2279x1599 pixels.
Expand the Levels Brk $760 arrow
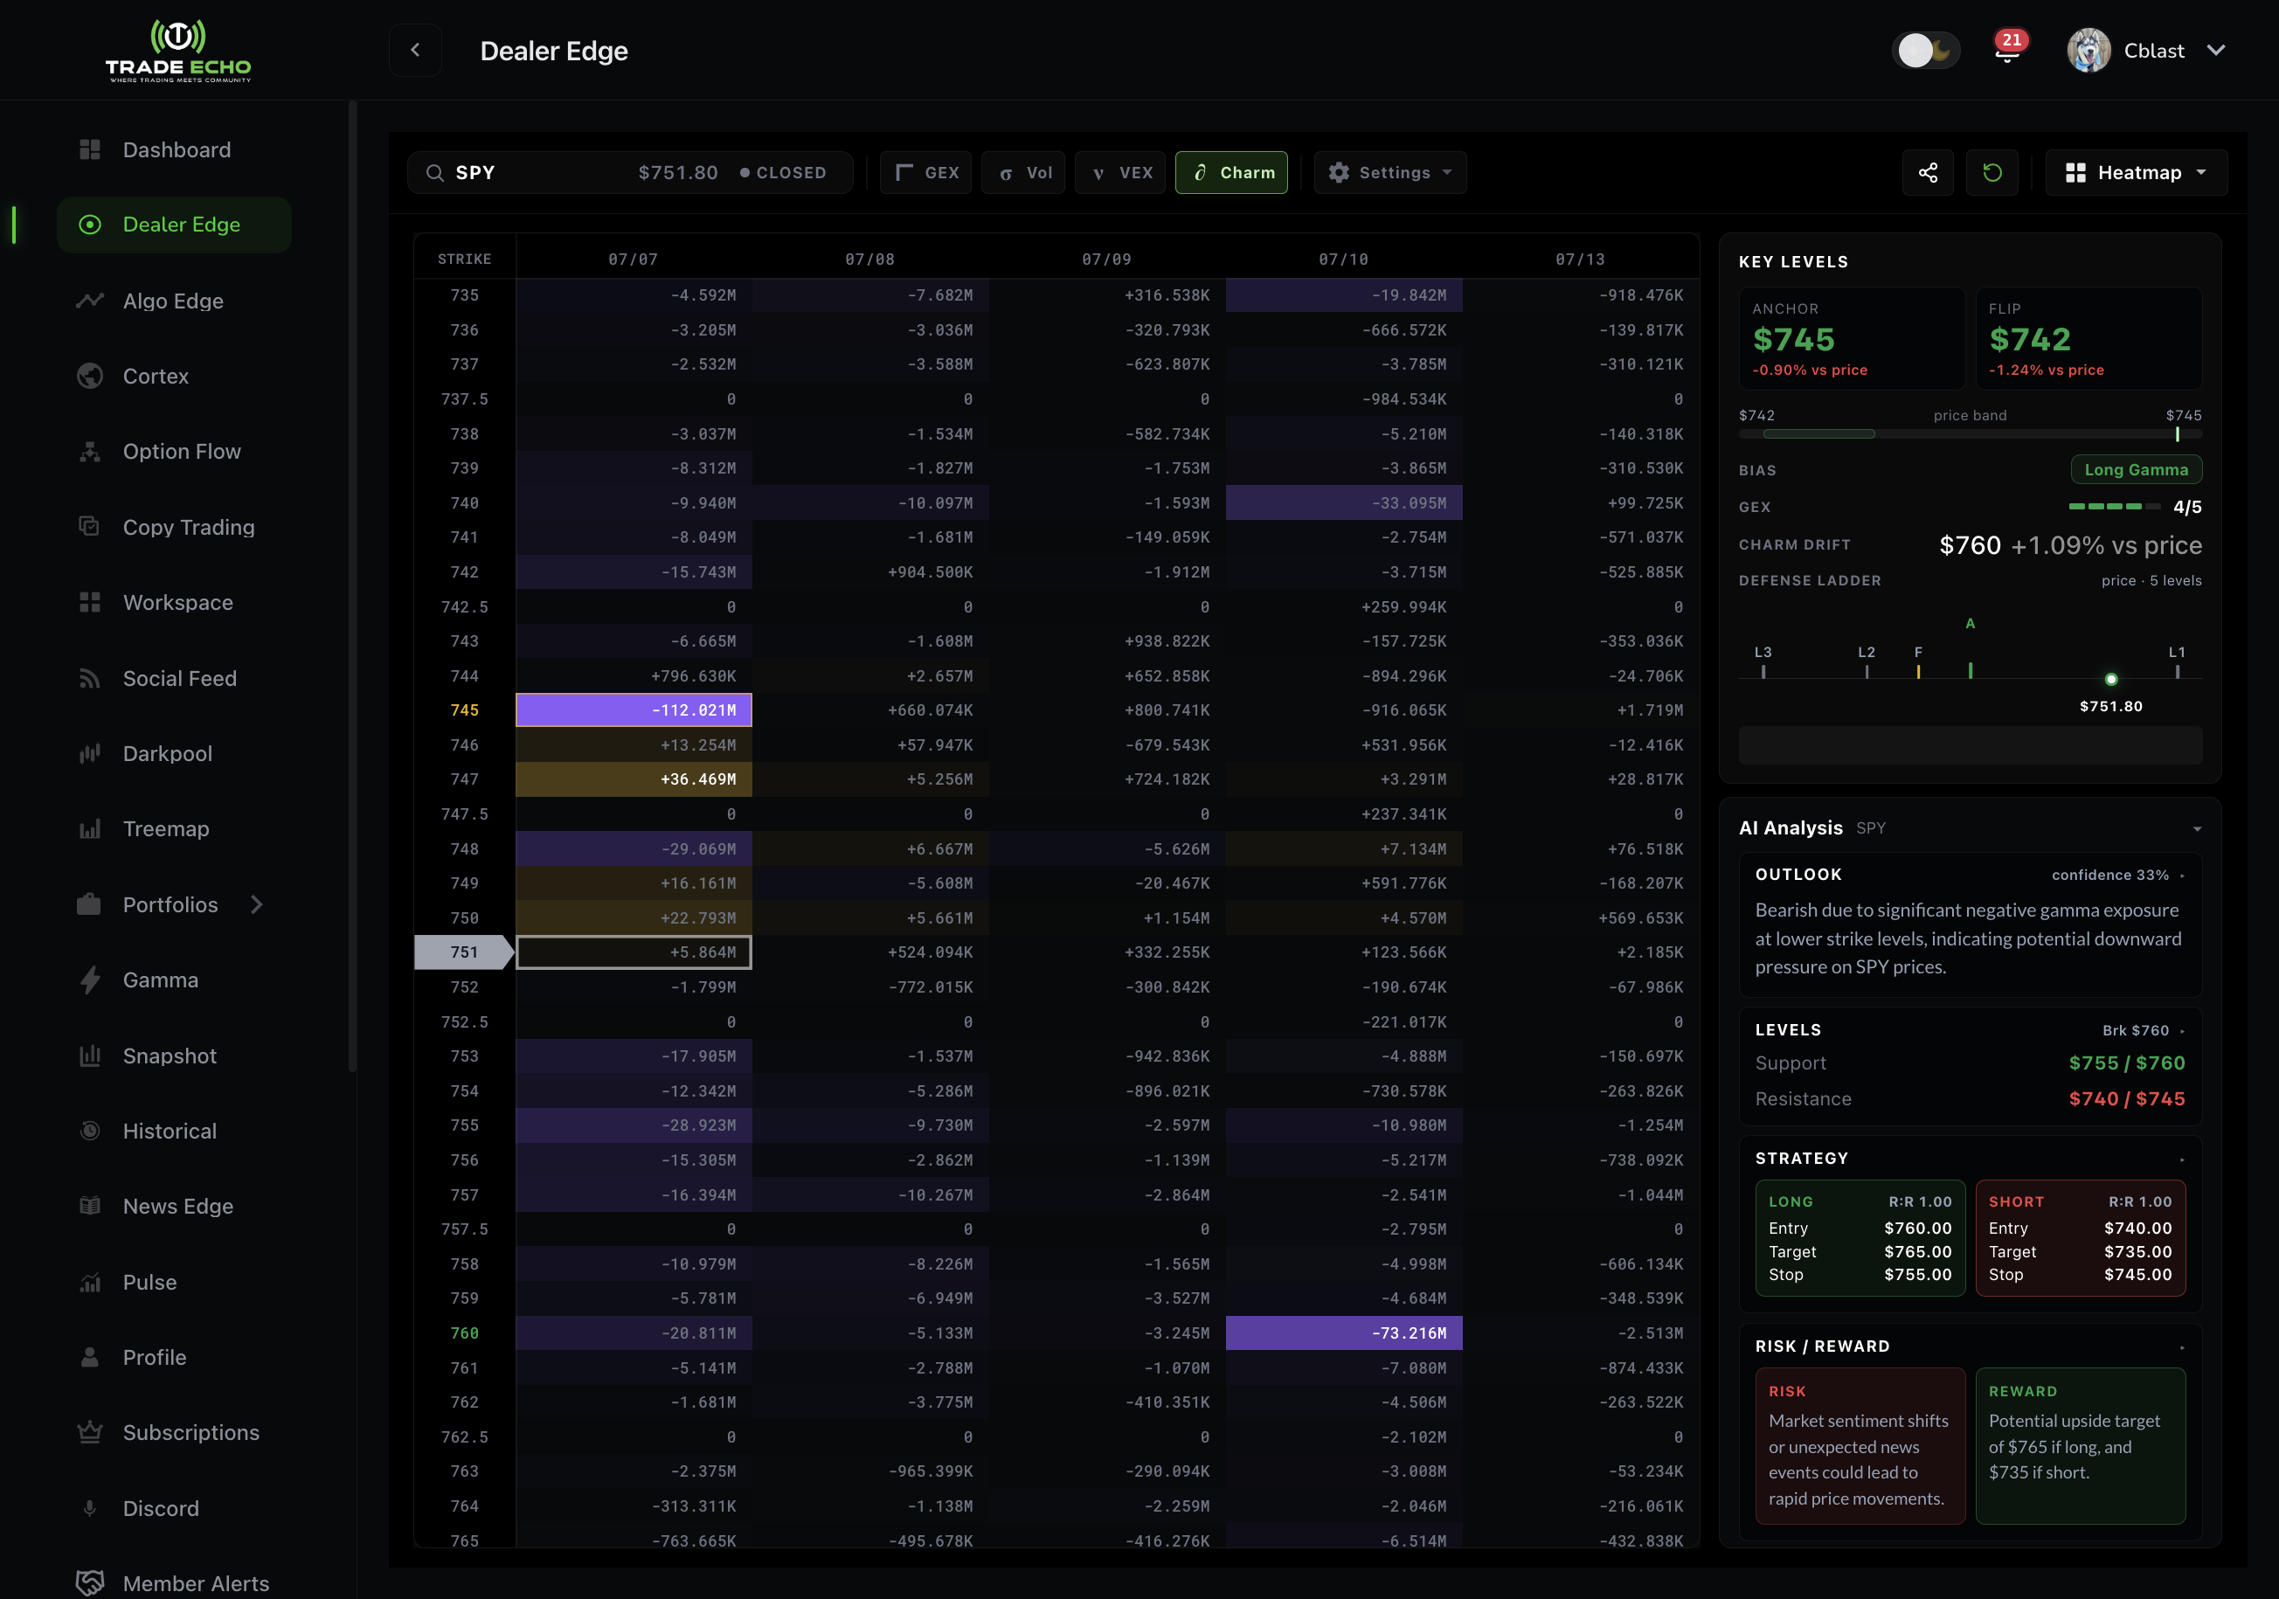tap(2182, 1031)
